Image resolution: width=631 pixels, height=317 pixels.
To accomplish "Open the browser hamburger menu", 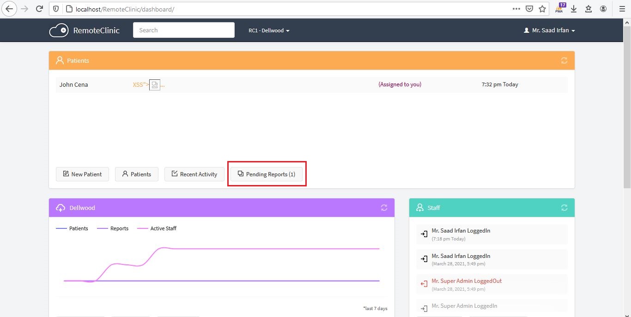I will coord(622,9).
